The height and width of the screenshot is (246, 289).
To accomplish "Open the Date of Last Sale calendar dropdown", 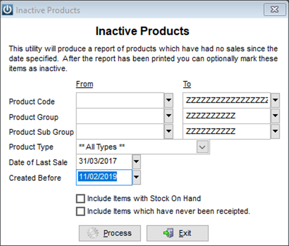I will [136, 161].
